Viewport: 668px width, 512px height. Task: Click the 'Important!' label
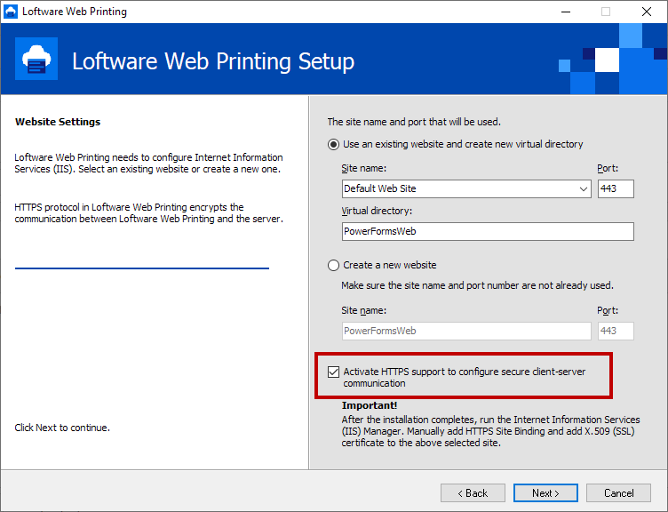(370, 405)
